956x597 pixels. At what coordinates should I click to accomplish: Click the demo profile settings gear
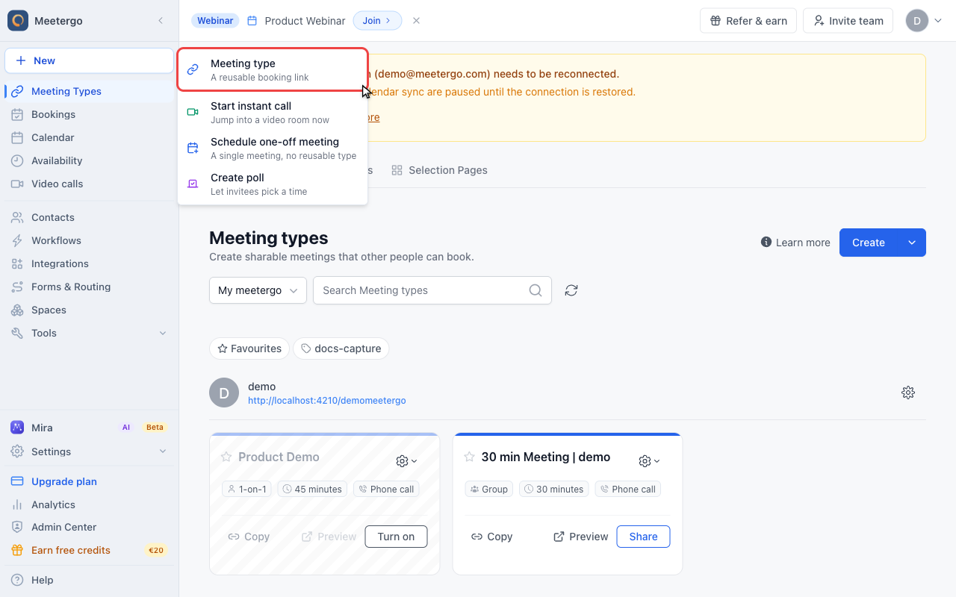908,393
